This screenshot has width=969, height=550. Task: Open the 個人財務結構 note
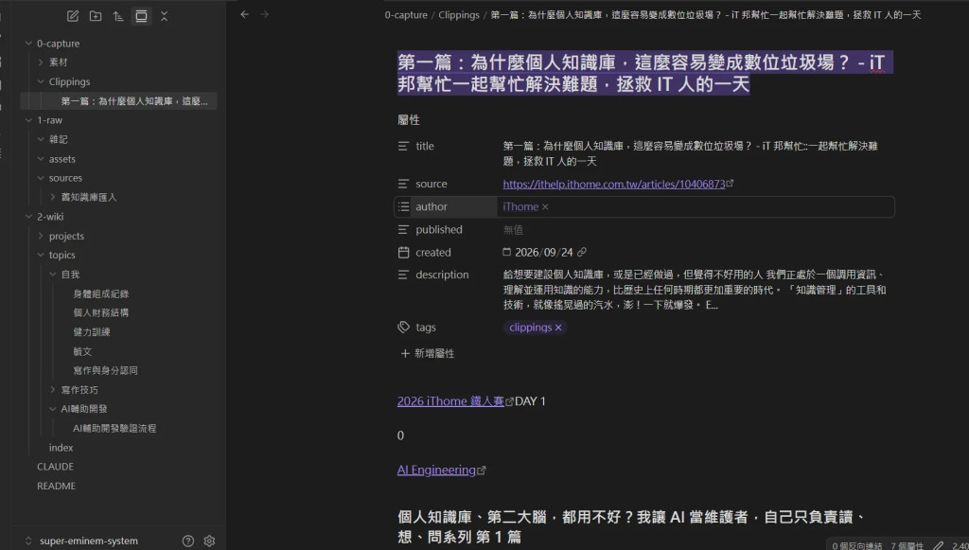100,312
